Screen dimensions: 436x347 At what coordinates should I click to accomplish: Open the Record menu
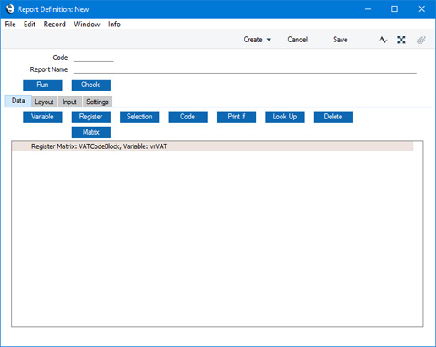tap(55, 25)
